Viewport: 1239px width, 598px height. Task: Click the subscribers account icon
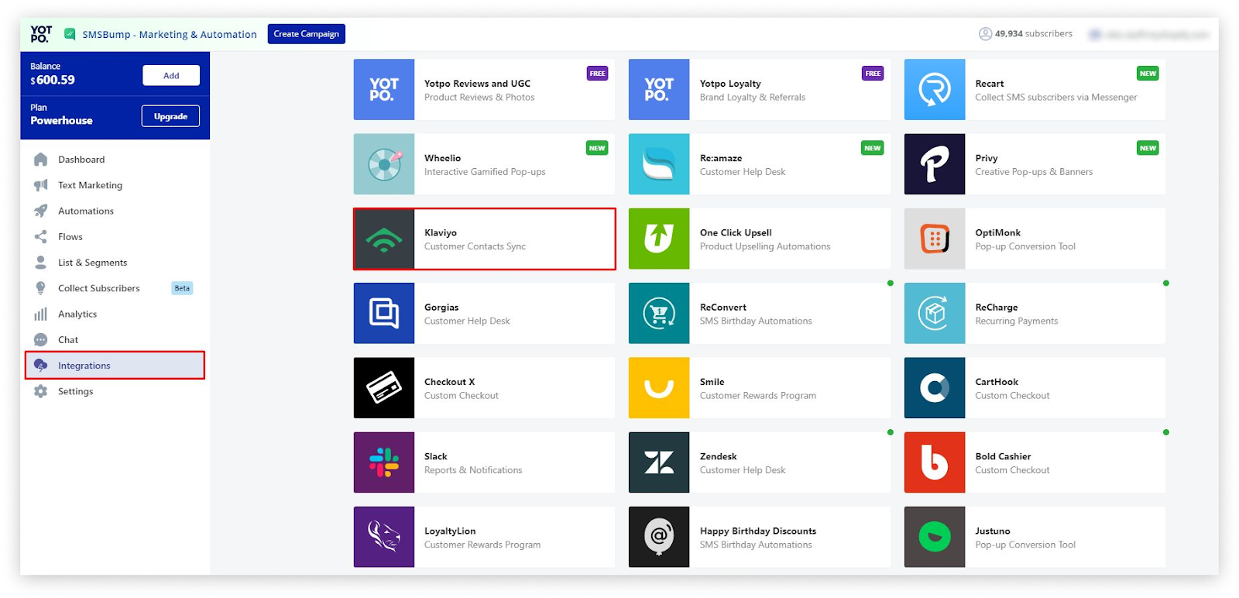pyautogui.click(x=985, y=34)
